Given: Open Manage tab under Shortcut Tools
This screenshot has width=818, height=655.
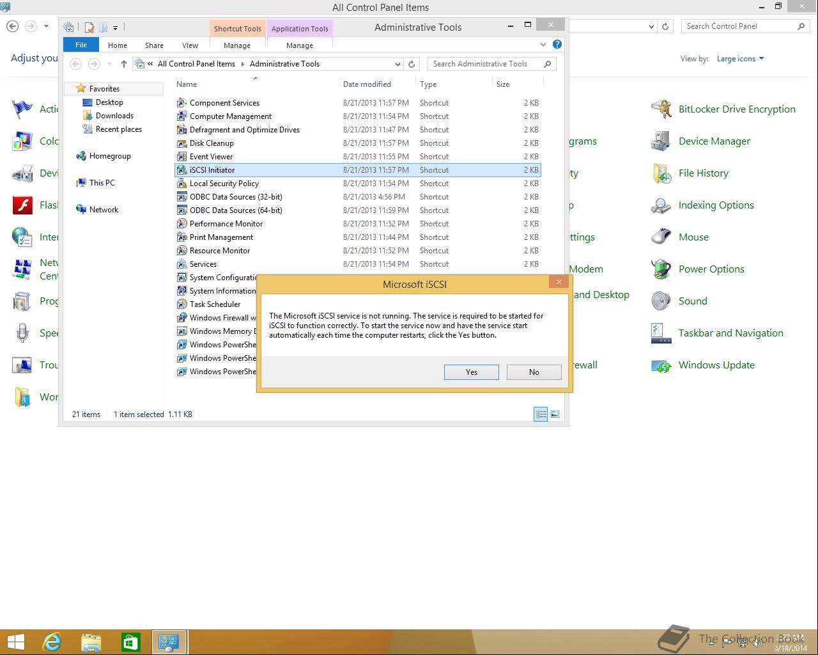Looking at the screenshot, I should coord(237,45).
